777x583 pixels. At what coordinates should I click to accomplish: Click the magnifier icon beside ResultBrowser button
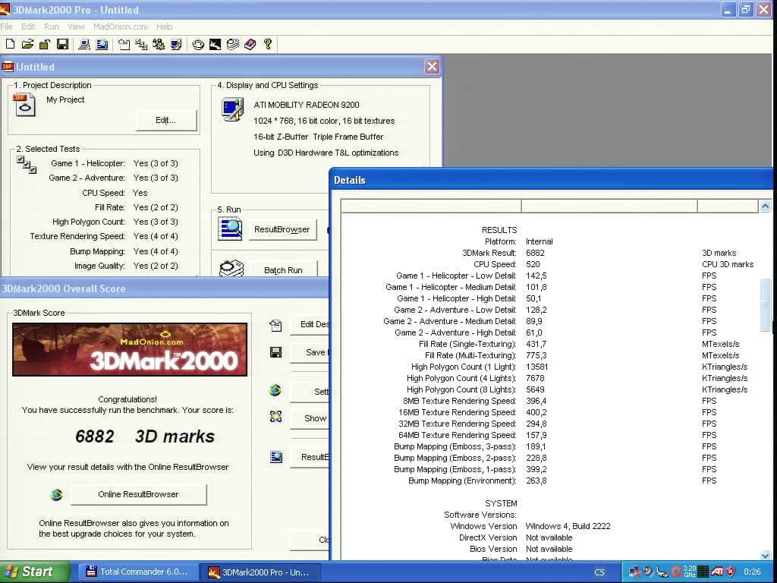[x=230, y=229]
